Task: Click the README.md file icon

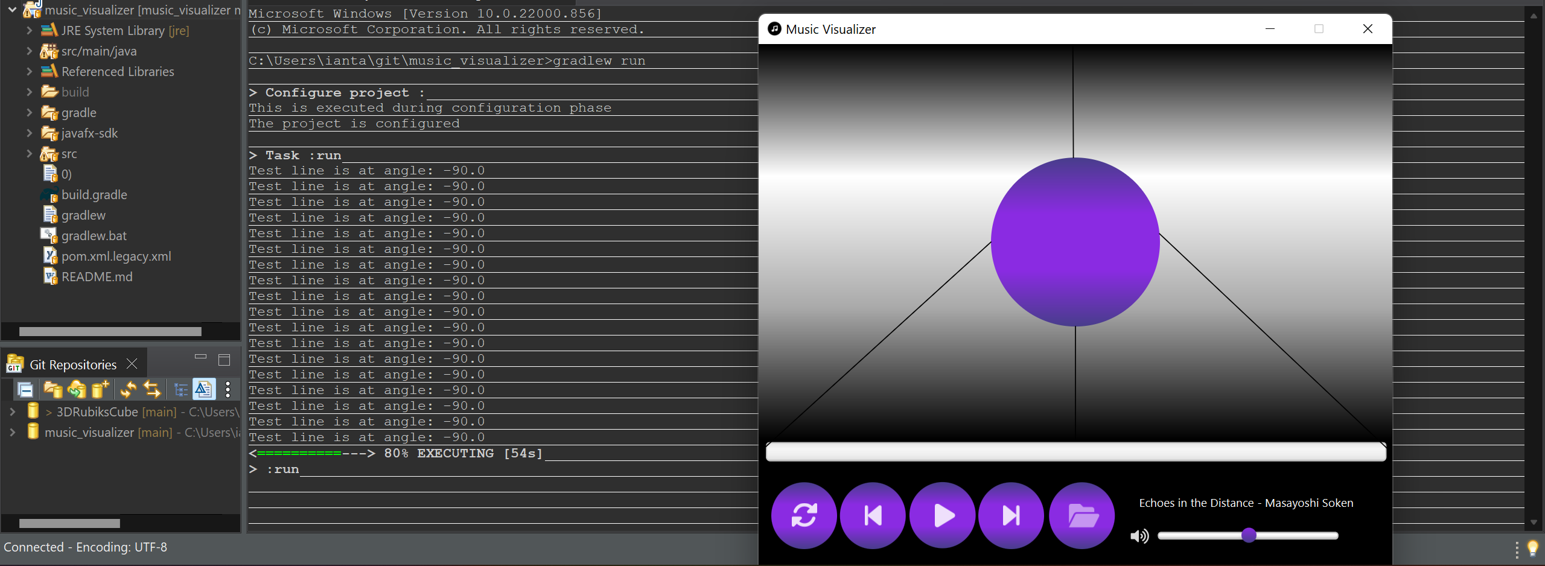Action: click(50, 276)
